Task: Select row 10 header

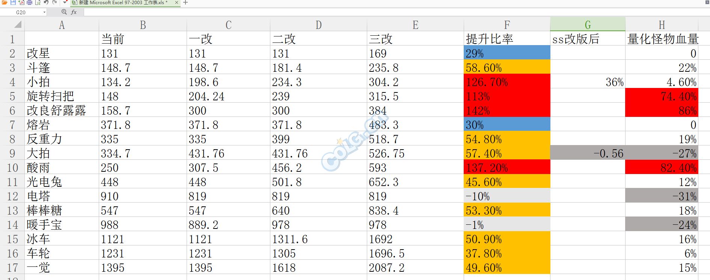Action: click(x=12, y=168)
